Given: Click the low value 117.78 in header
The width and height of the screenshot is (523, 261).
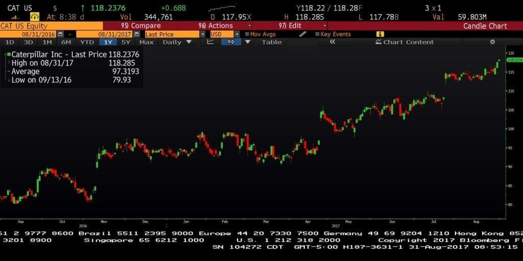Looking at the screenshot, I should [x=382, y=17].
